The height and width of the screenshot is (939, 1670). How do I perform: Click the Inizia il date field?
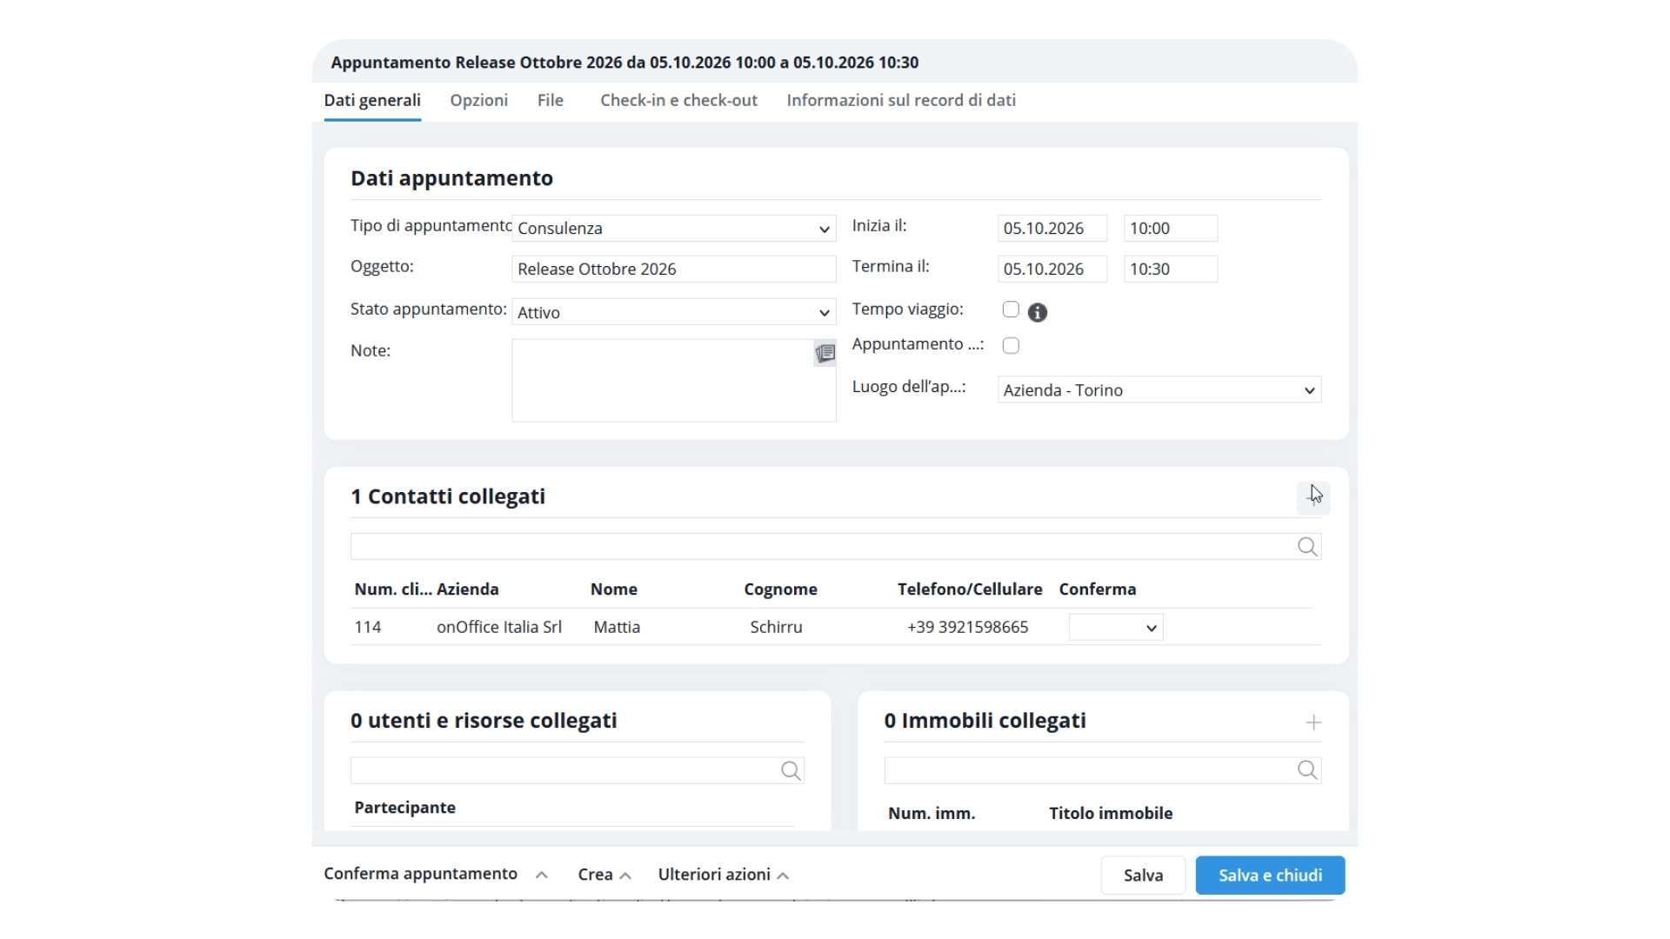(x=1052, y=228)
